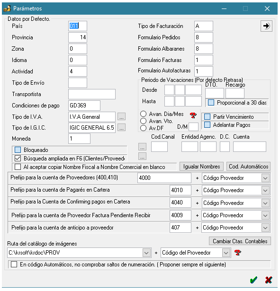The image size is (280, 291).
Task: Click the right arrow next page icon
Action: (x=266, y=26)
